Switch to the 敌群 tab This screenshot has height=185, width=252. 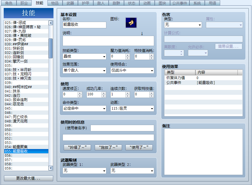pos(116,3)
